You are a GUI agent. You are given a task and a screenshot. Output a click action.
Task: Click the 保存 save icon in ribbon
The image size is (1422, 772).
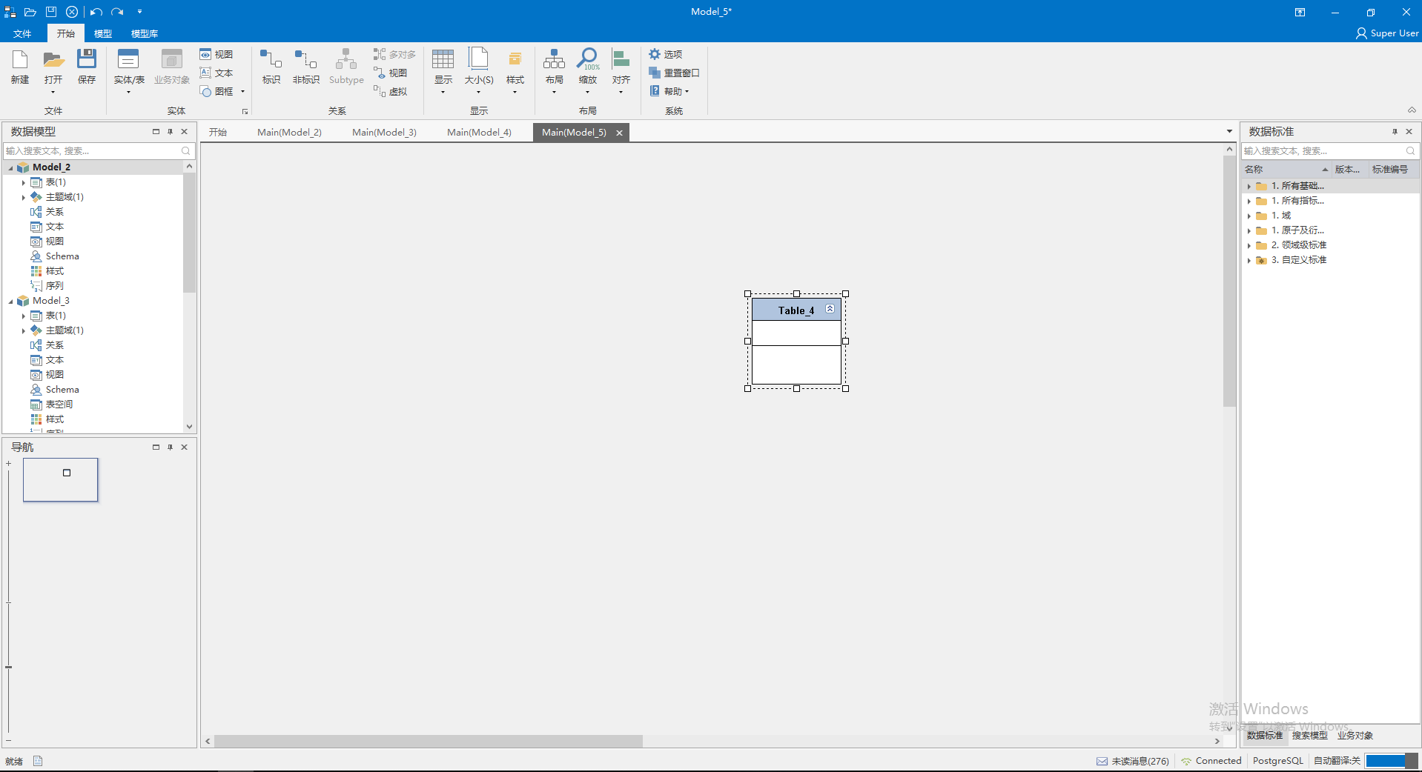click(x=87, y=59)
